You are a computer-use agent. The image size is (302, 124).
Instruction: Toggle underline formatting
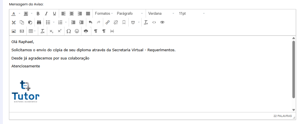[x=54, y=14]
